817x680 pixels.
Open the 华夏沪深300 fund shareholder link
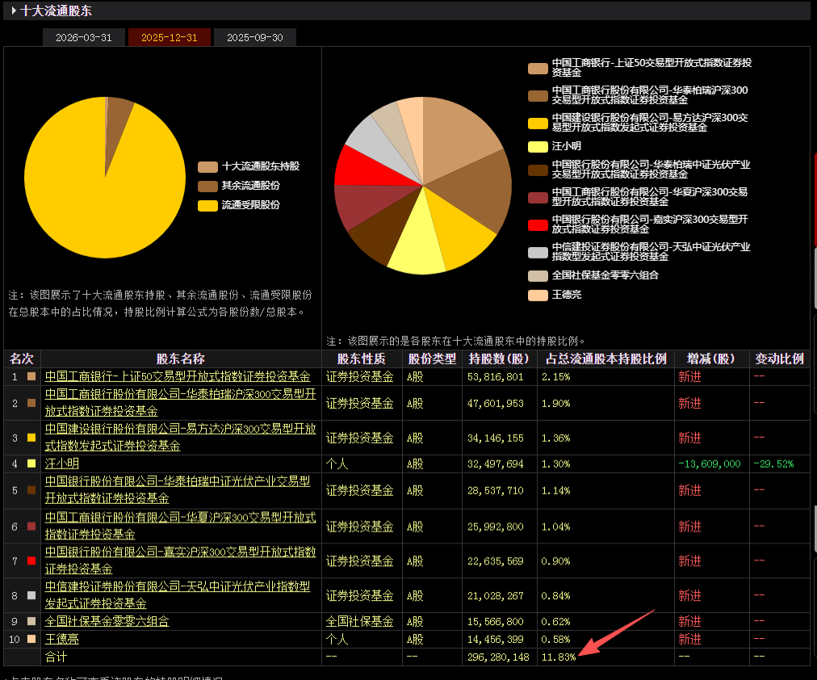point(180,526)
